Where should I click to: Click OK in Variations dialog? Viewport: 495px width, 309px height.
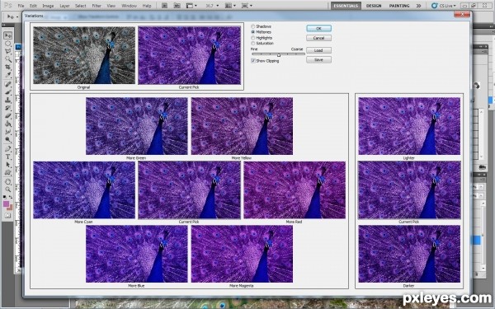point(318,28)
